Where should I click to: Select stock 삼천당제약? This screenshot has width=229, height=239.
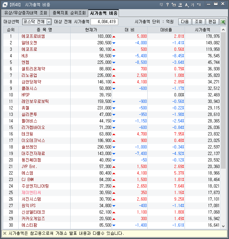(x=31, y=82)
